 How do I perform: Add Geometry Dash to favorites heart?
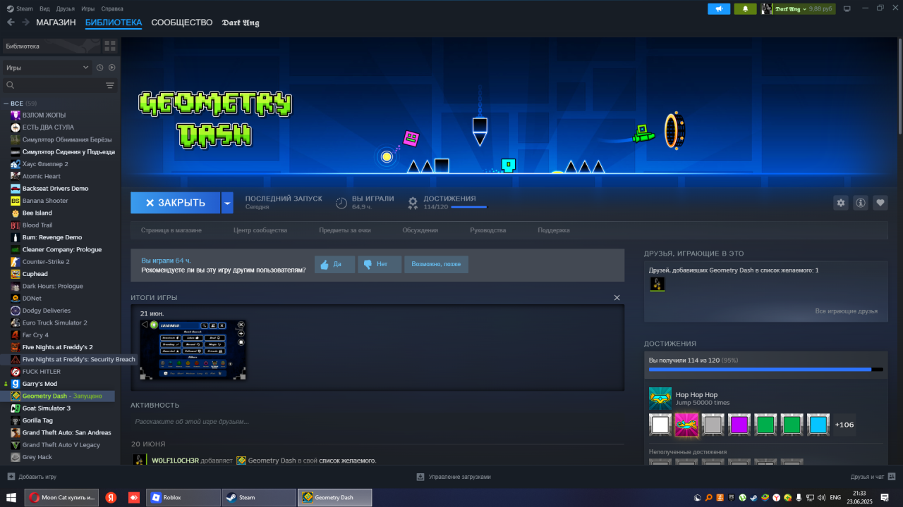[x=880, y=203]
